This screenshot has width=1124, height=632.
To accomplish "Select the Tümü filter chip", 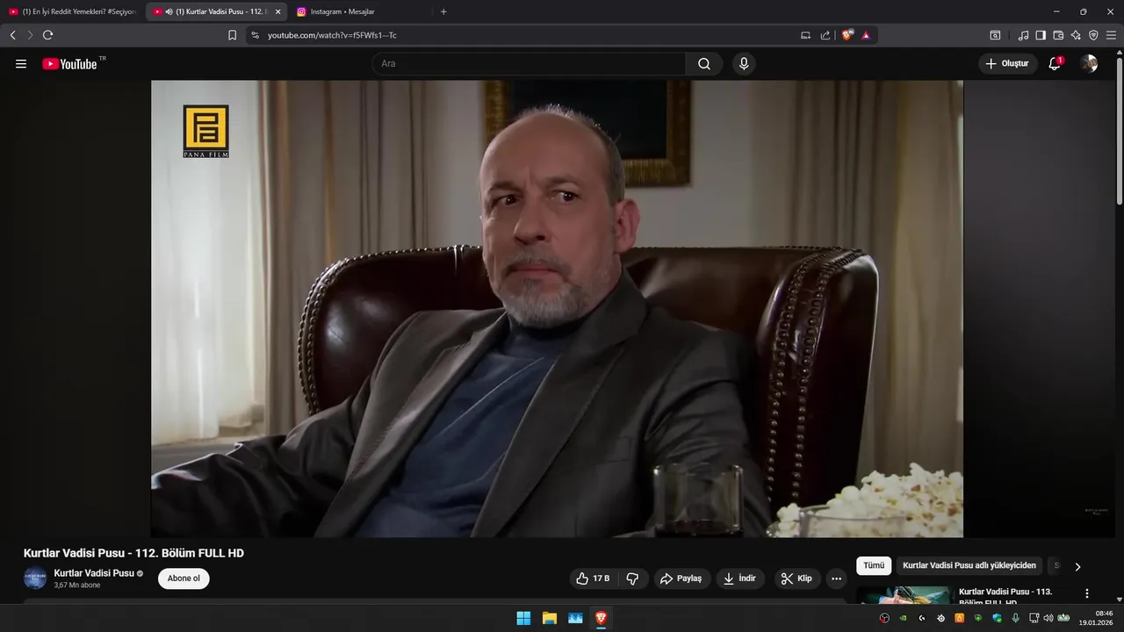I will (874, 566).
